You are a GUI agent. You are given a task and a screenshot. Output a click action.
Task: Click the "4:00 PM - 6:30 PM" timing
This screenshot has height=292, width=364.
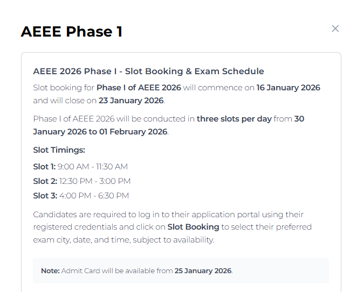pos(94,196)
